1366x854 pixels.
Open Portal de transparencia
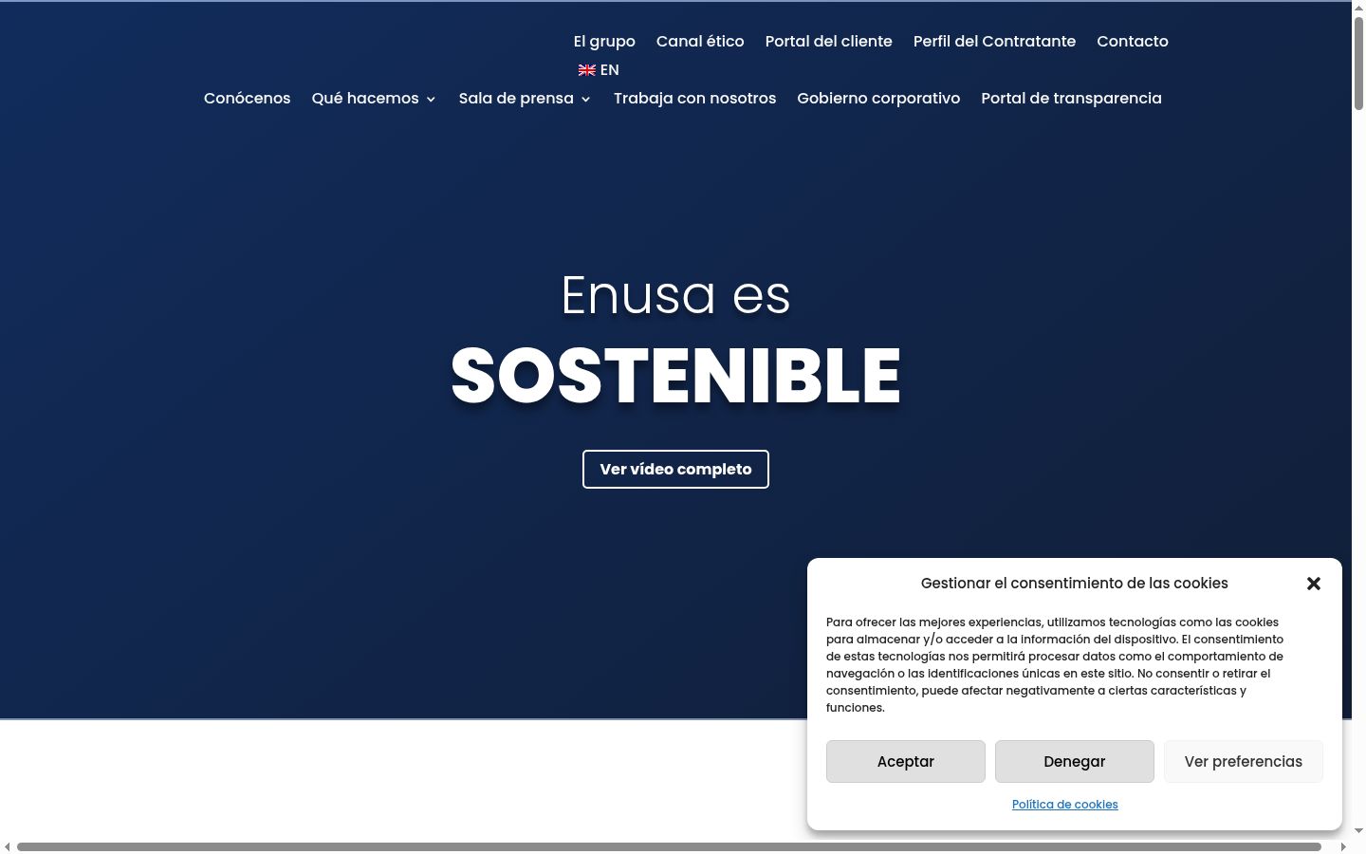[1071, 99]
